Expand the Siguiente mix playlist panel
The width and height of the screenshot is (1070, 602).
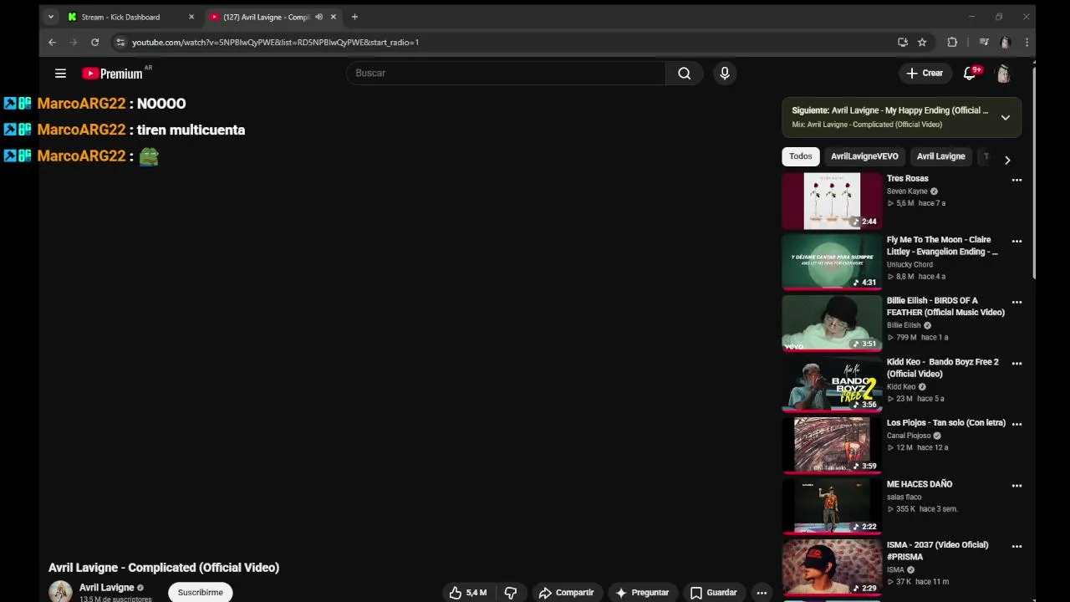pos(1006,117)
